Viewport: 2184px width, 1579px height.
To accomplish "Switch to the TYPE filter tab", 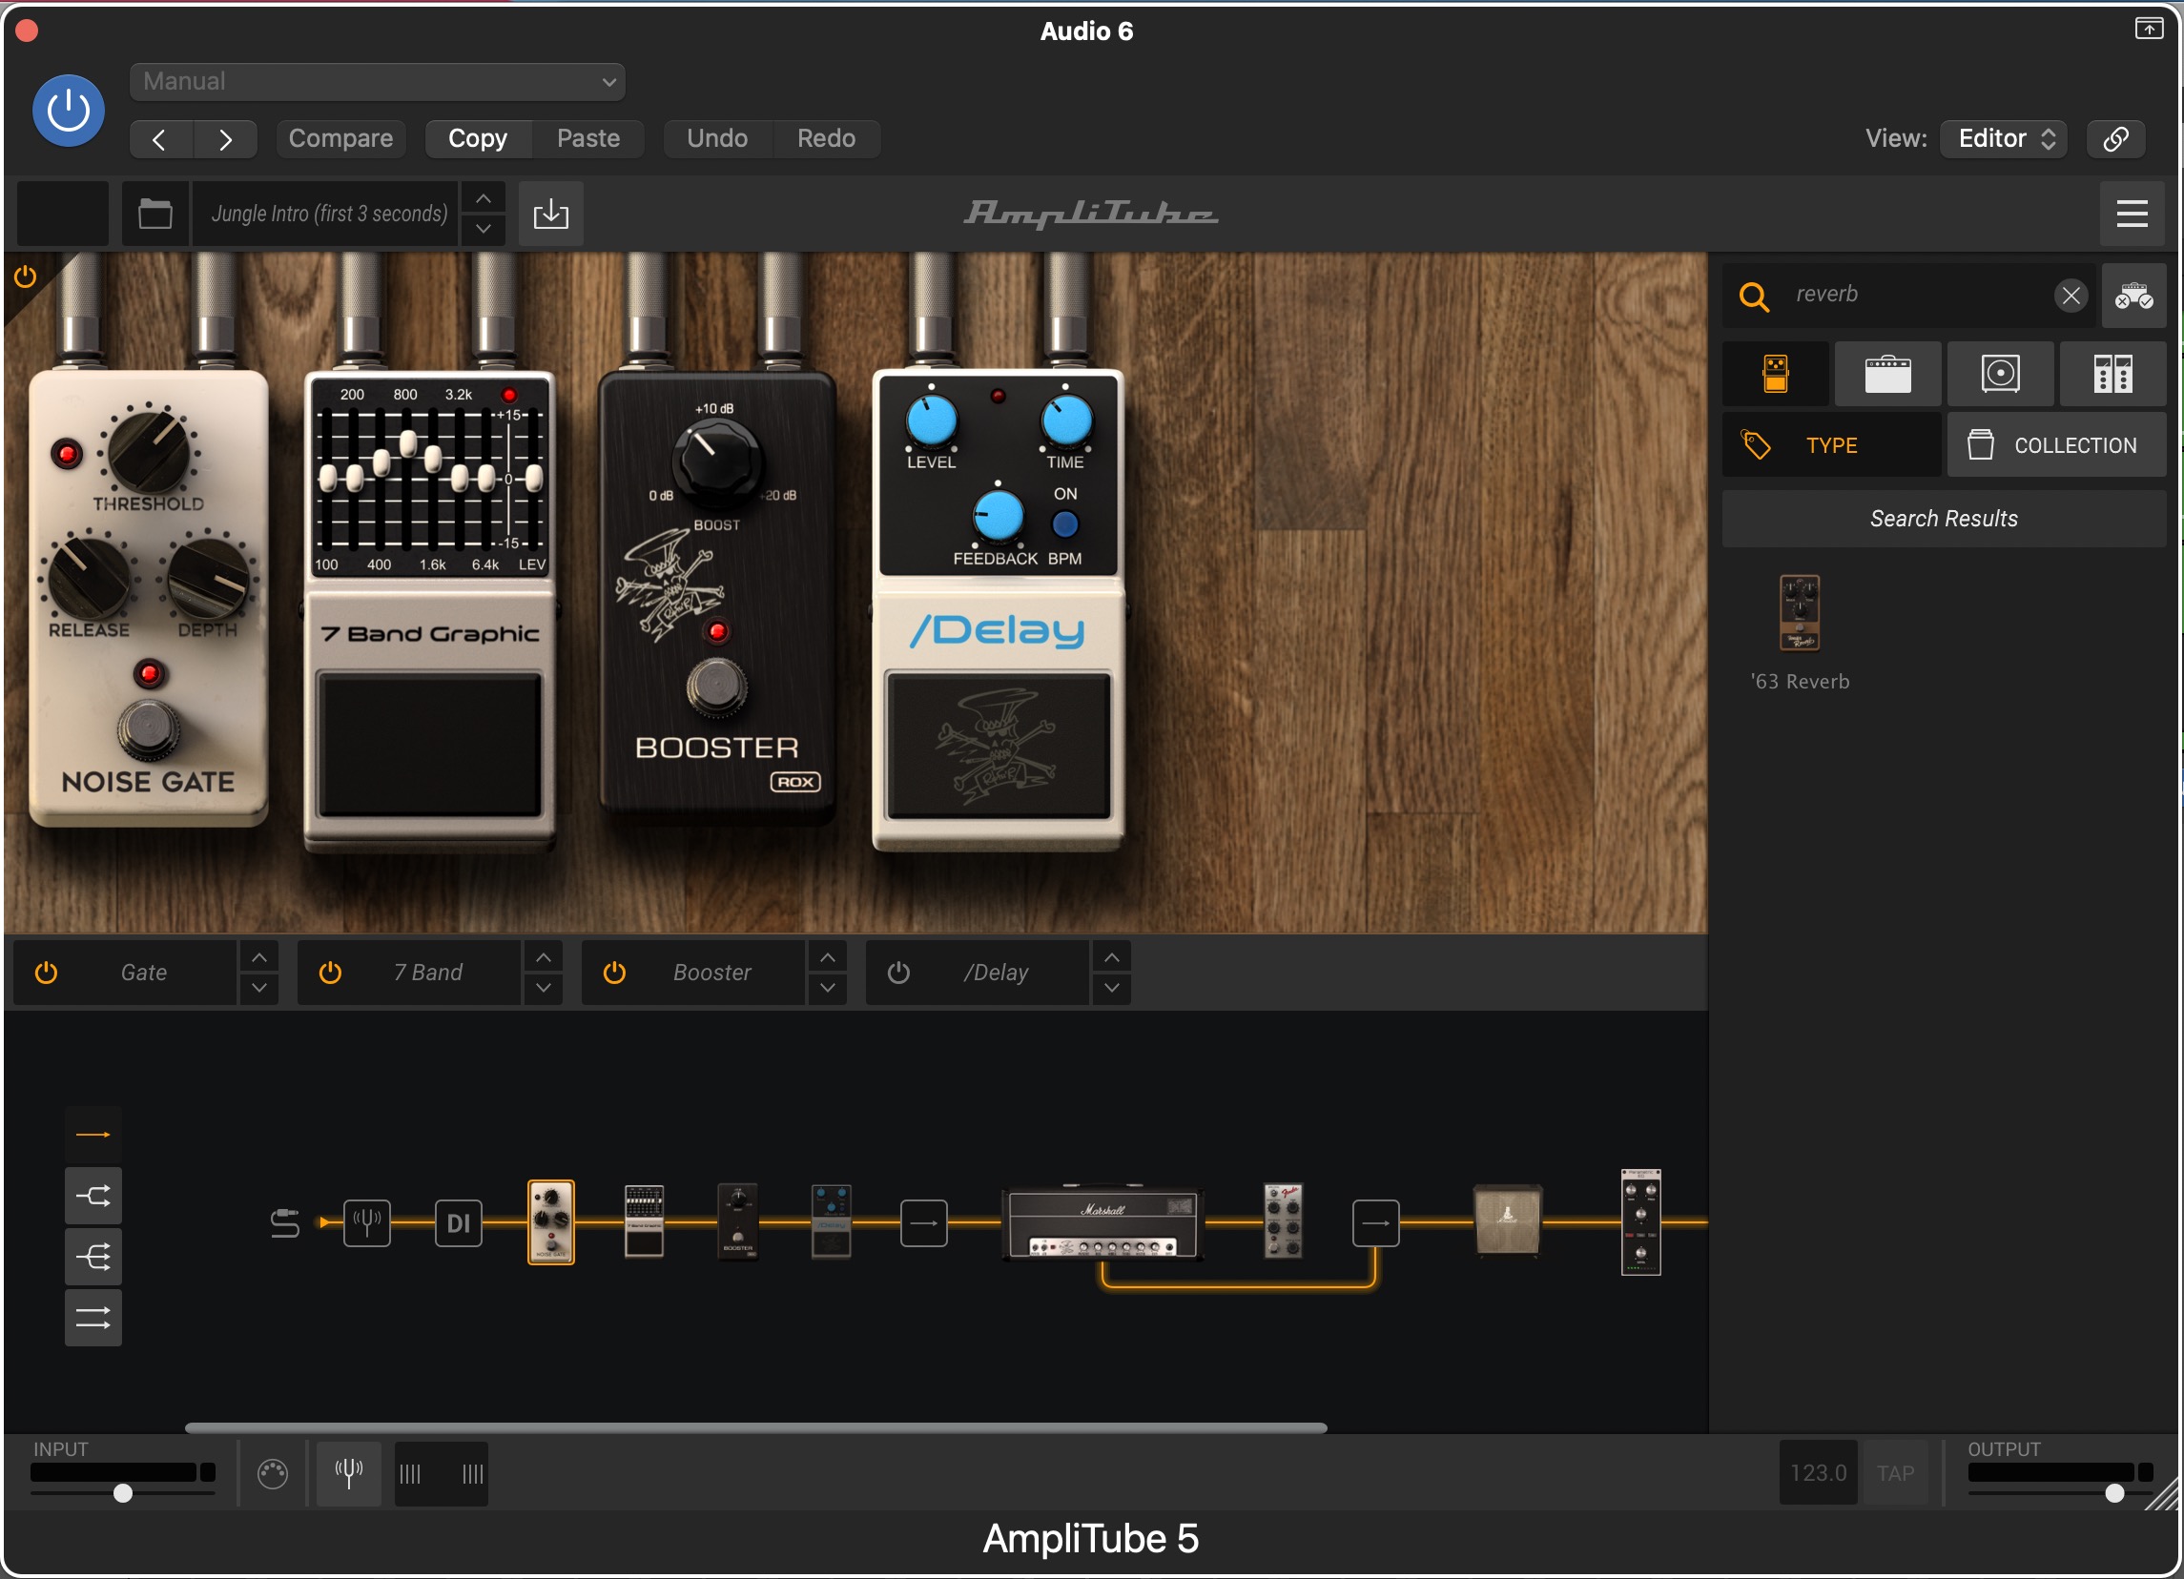I will point(1831,445).
